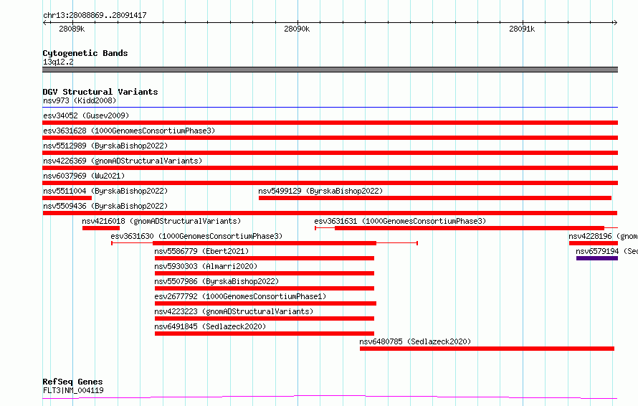The width and height of the screenshot is (638, 406).
Task: Click the red bar under nsv6491845
Action: click(x=265, y=334)
